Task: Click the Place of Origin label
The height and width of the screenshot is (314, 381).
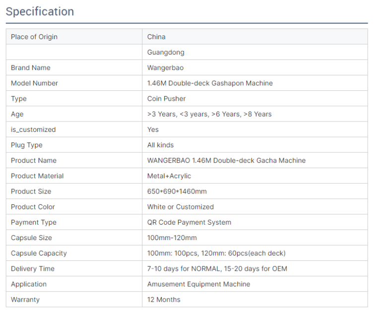Action: click(34, 37)
